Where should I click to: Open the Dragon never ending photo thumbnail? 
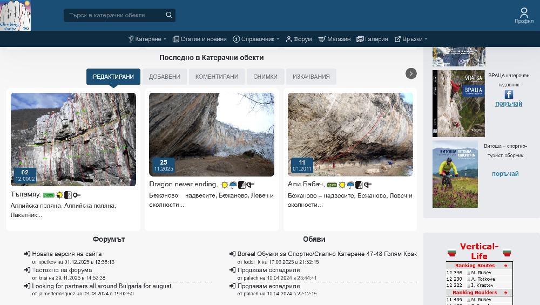click(212, 134)
